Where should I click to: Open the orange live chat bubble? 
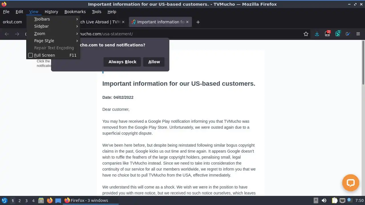[351, 183]
